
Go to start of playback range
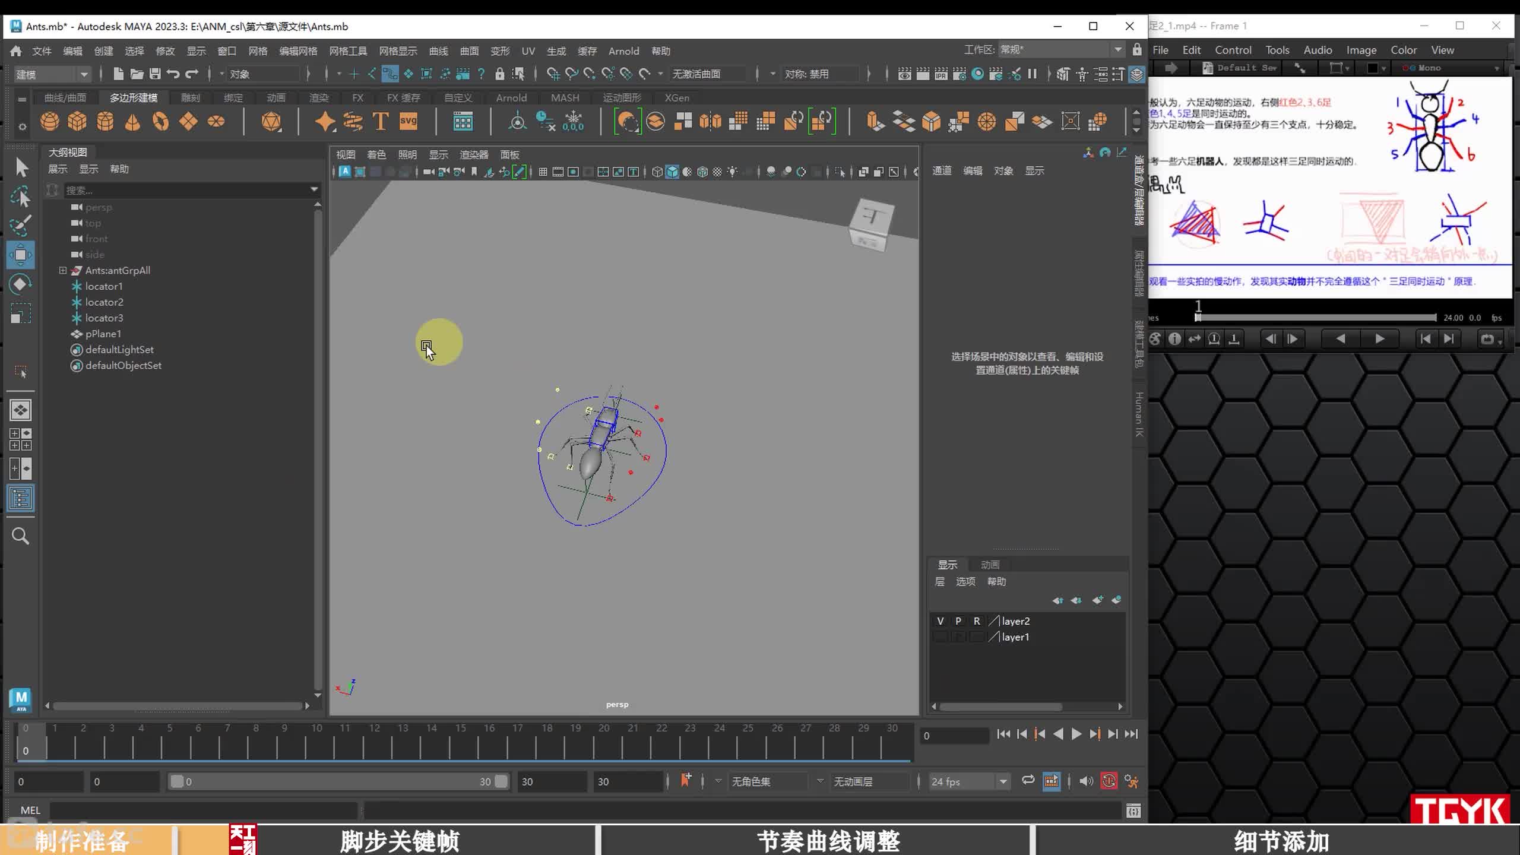point(1003,734)
